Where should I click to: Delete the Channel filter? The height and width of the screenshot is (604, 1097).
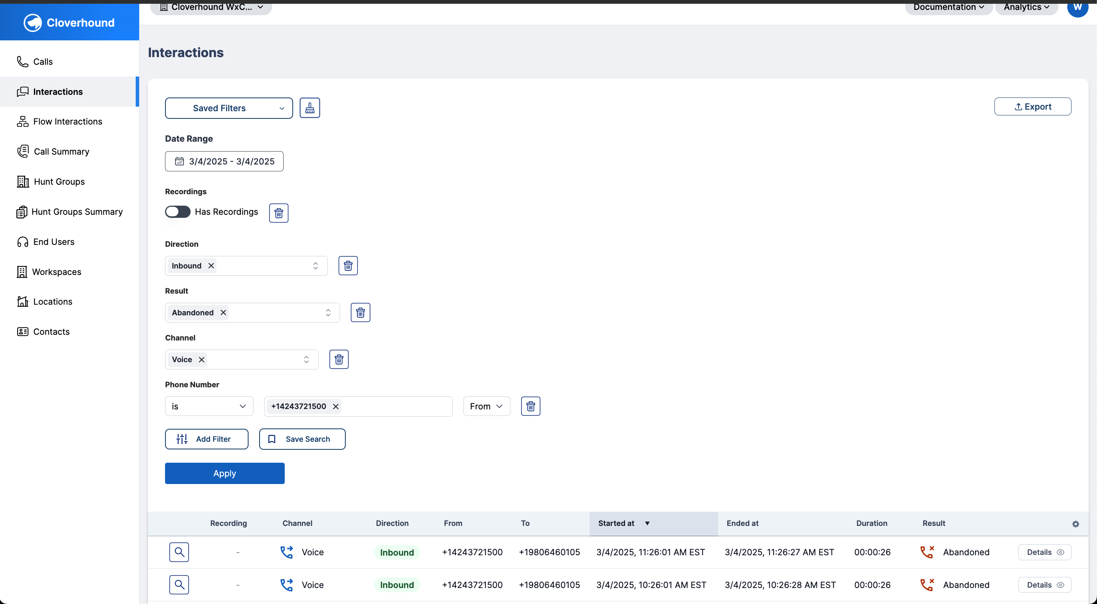[339, 360]
